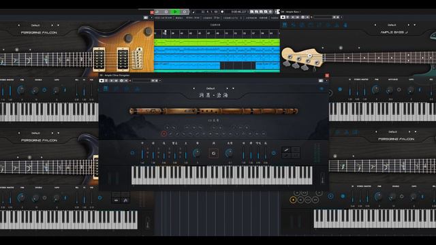Screen dimensions: 436x245
Task: Click the G key selector box in Dongxiao
Action: tap(213, 153)
